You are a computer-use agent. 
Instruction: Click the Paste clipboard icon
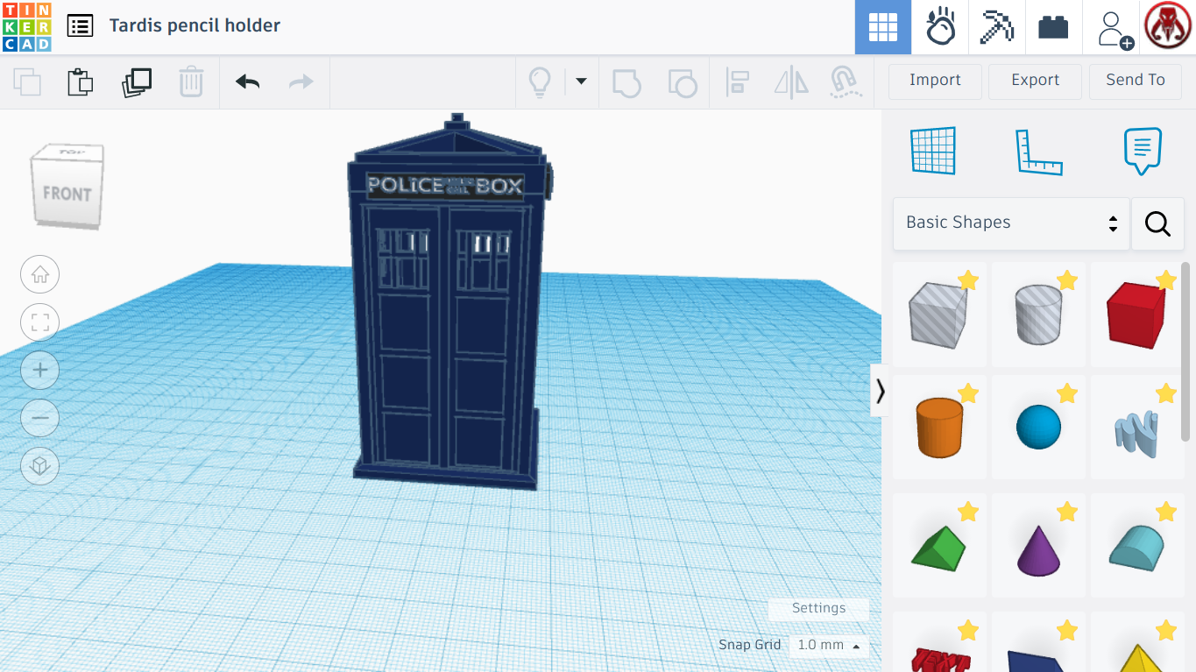81,82
